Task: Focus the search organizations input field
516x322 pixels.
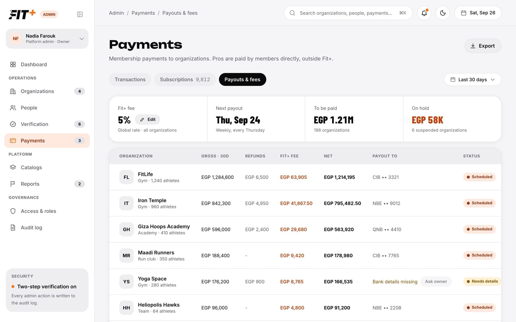Action: (x=348, y=13)
